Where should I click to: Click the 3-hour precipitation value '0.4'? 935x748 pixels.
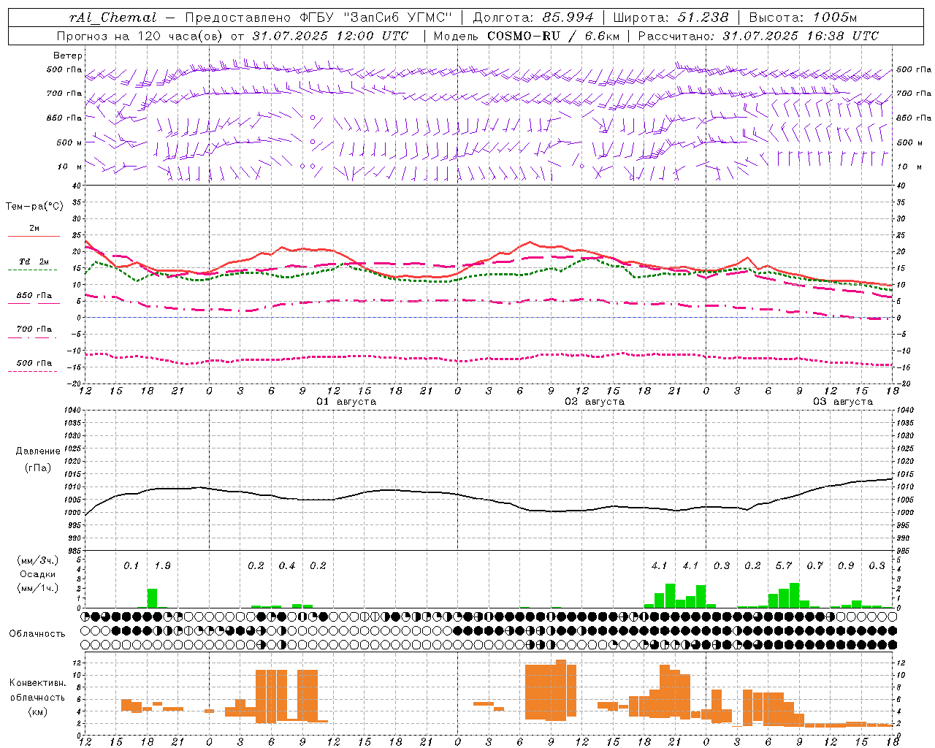287,566
